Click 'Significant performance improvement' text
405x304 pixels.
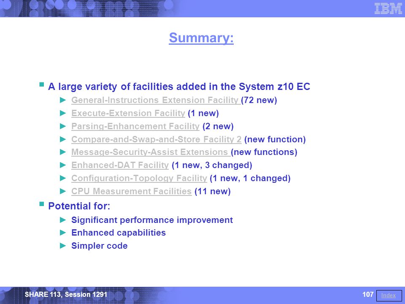point(152,220)
